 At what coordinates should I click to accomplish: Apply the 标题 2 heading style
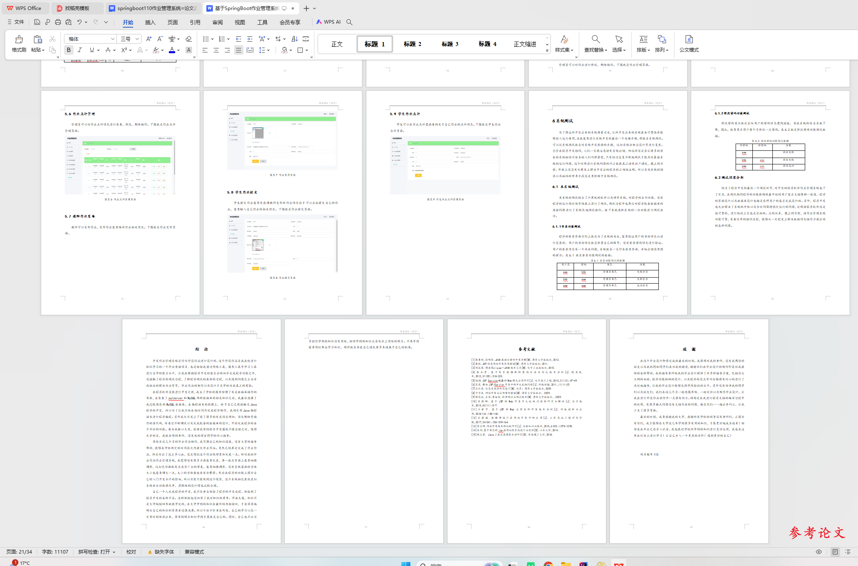coord(412,44)
